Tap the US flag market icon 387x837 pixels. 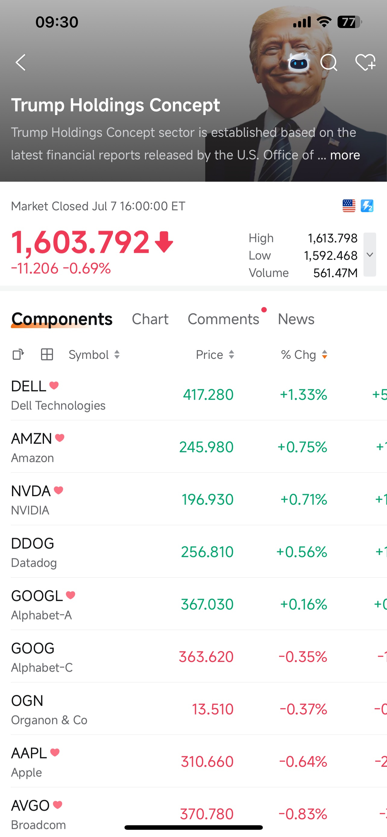click(x=349, y=206)
